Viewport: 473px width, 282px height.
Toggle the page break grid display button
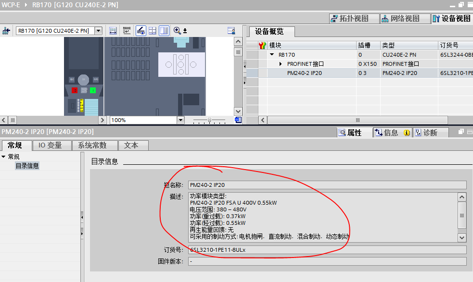tap(152, 31)
